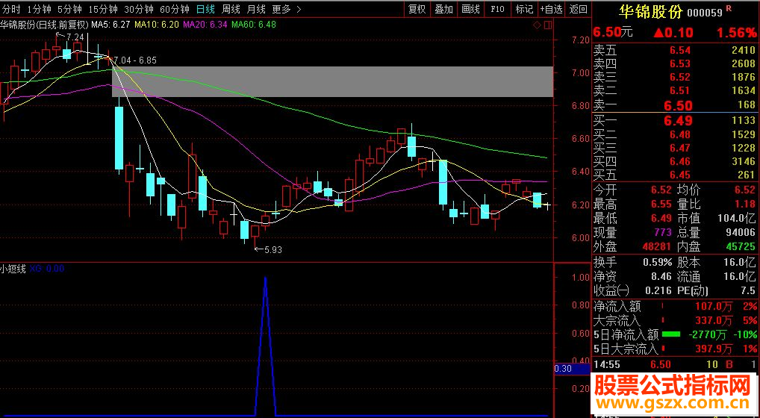This screenshot has width=760, height=418.
Task: Click the 买一 6.49 bid row
Action: (675, 120)
